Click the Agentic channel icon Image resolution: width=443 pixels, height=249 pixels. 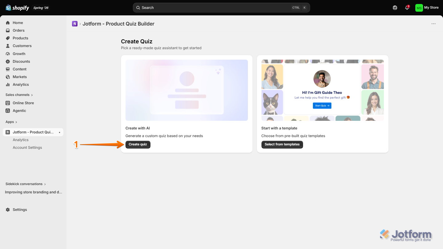[8, 111]
